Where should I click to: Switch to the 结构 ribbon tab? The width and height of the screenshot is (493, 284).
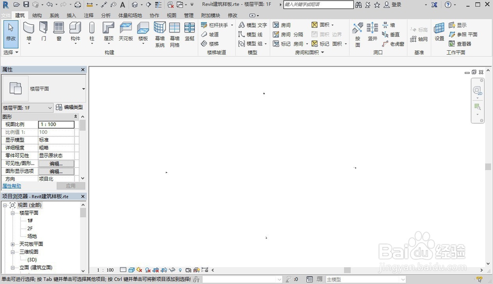tap(37, 15)
